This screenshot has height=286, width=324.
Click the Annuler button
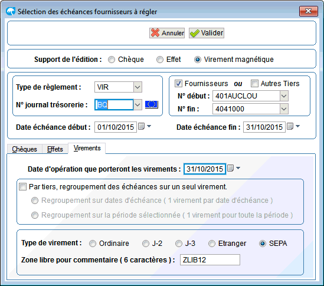click(x=167, y=33)
